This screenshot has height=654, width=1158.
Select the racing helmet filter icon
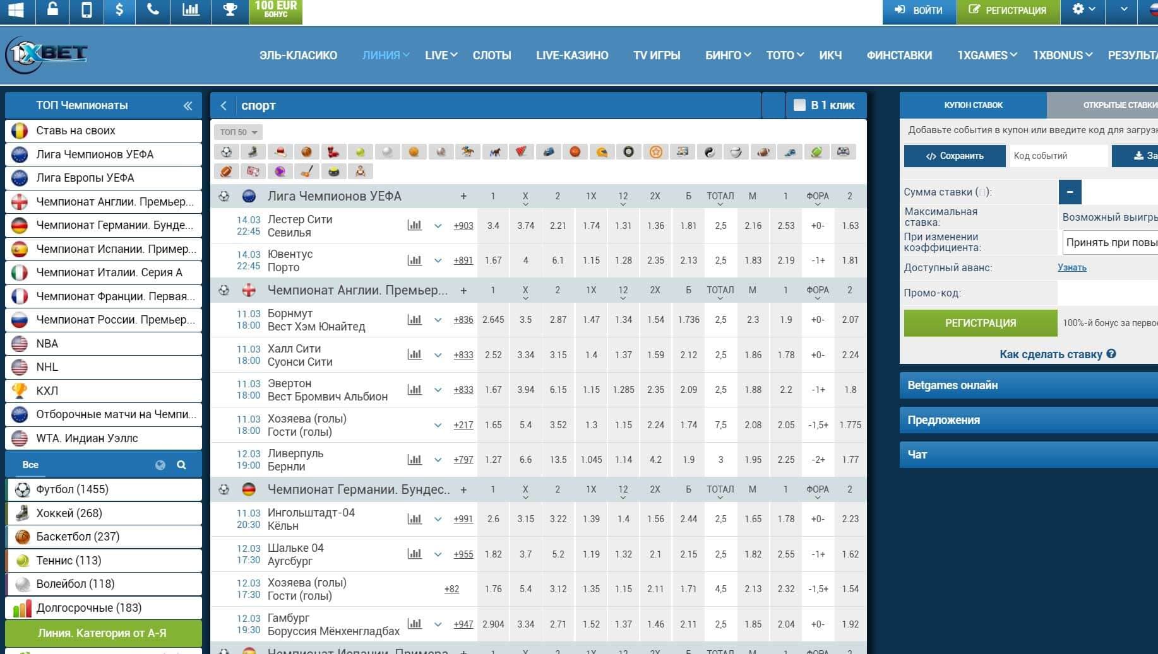(x=602, y=152)
